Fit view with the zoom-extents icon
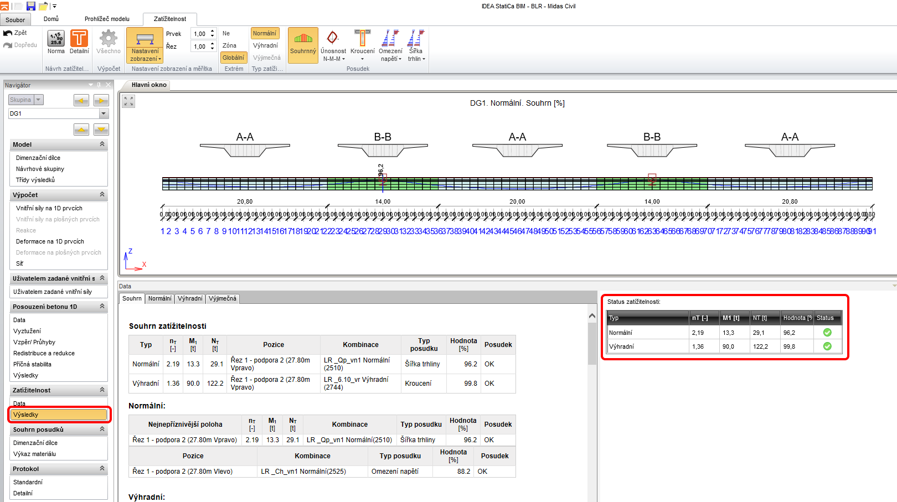Viewport: 897px width, 502px height. pos(128,101)
